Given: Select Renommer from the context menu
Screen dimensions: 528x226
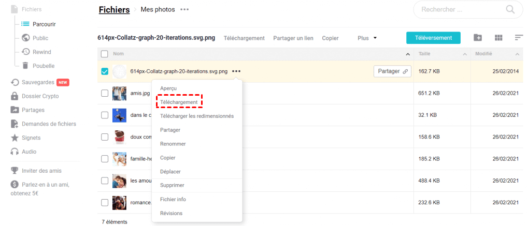Looking at the screenshot, I should 173,144.
